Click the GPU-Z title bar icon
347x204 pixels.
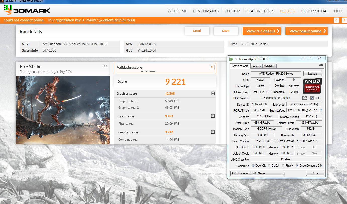click(231, 59)
